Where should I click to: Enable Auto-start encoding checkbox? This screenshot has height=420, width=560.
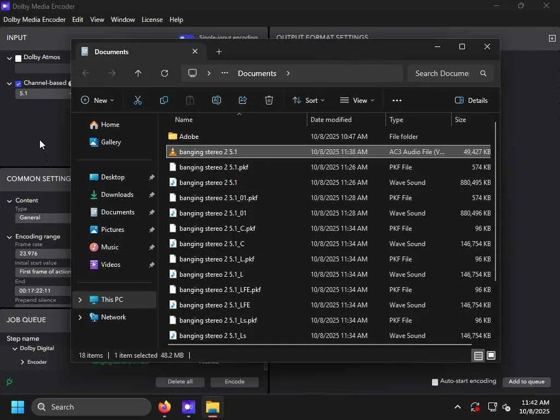pyautogui.click(x=435, y=382)
